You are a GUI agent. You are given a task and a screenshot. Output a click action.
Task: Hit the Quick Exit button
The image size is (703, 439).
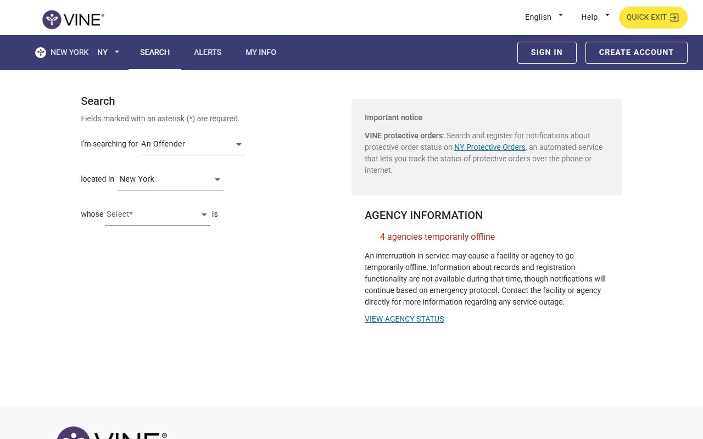click(653, 18)
